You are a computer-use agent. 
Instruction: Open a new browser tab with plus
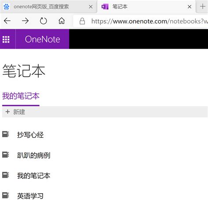coord(203,7)
